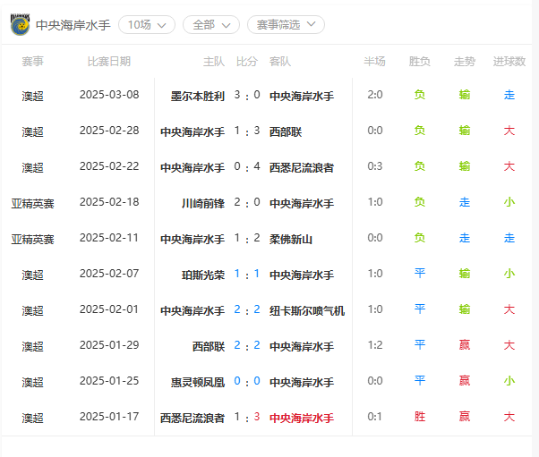This screenshot has height=457, width=539.
Task: Click the date 2025-02-11
Action: pyautogui.click(x=109, y=238)
